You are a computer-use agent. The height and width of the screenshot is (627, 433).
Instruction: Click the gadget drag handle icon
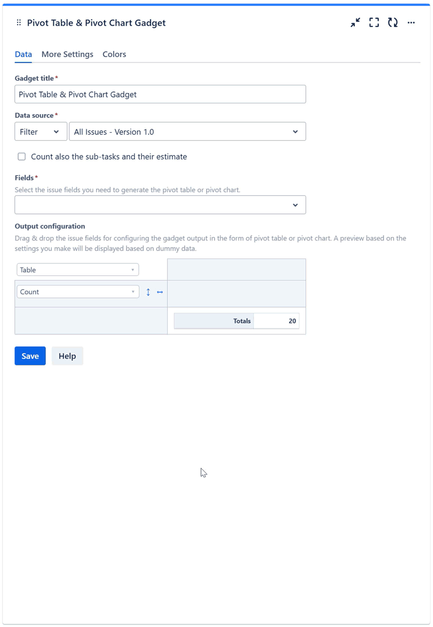[19, 23]
